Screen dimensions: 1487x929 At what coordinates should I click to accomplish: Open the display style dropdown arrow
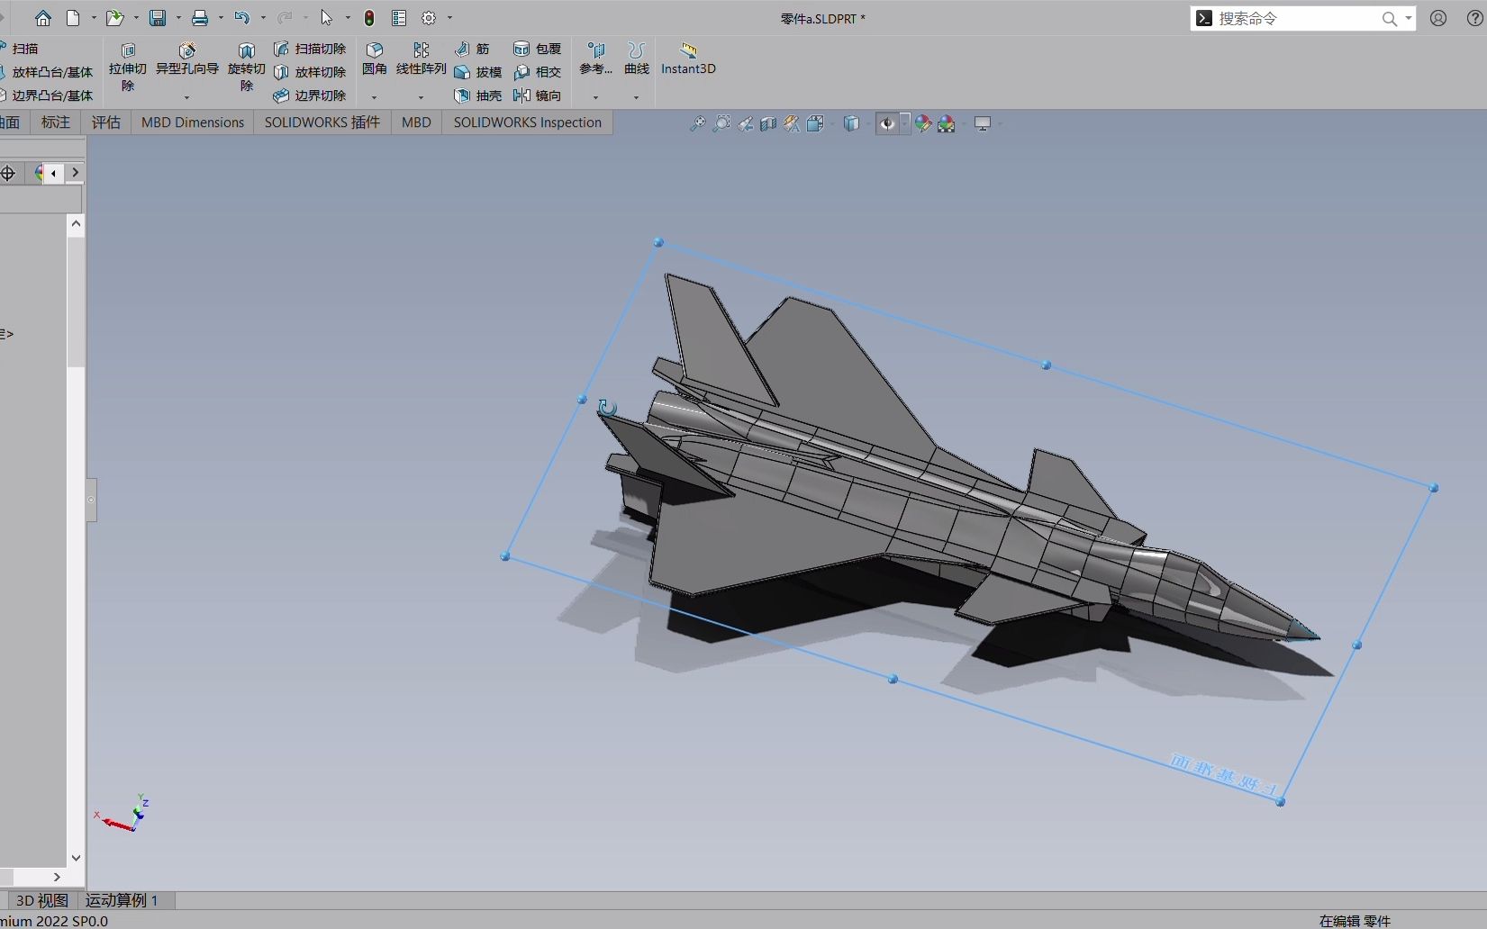click(867, 123)
